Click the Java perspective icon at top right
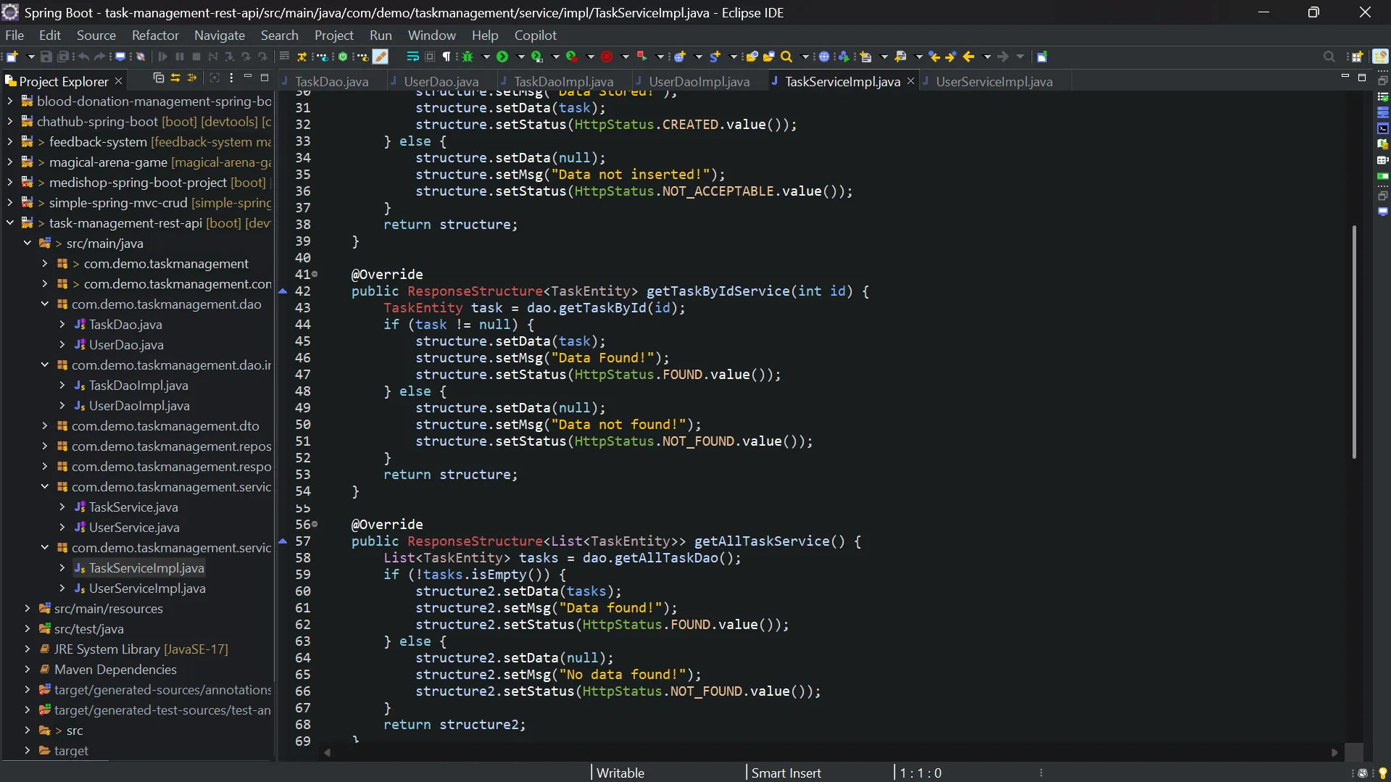The height and width of the screenshot is (782, 1391). (x=1380, y=57)
